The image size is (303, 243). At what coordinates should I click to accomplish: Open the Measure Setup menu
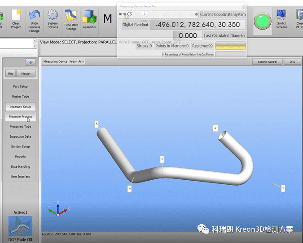click(x=21, y=107)
